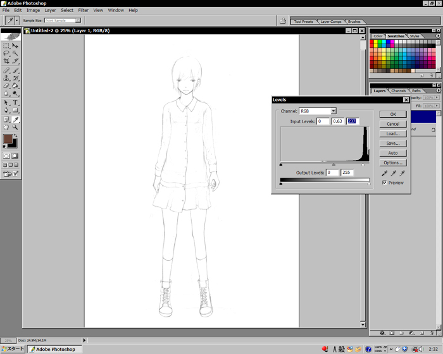The height and width of the screenshot is (354, 443).
Task: Switch to Standard editing mode in the toolbox
Action: (x=6, y=156)
